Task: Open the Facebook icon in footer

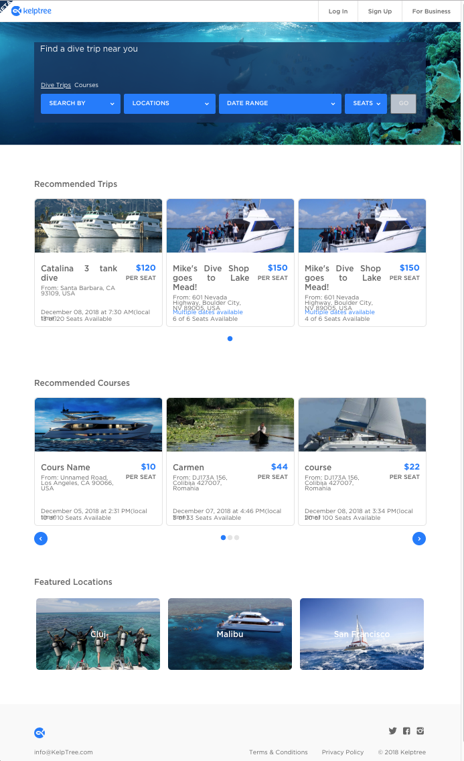Action: (x=406, y=731)
